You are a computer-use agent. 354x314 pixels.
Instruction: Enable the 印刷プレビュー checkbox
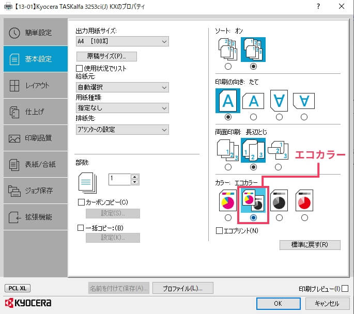pos(345,288)
